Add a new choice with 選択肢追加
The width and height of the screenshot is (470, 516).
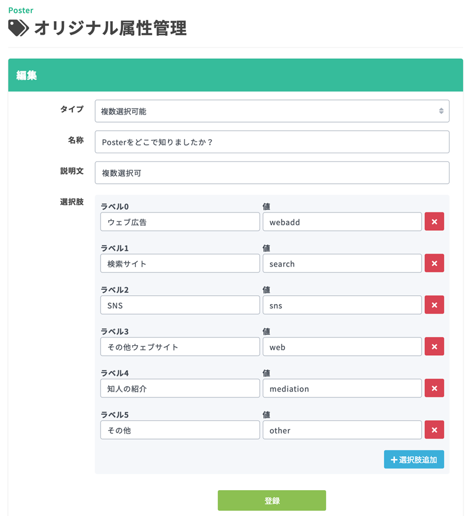[x=414, y=460]
